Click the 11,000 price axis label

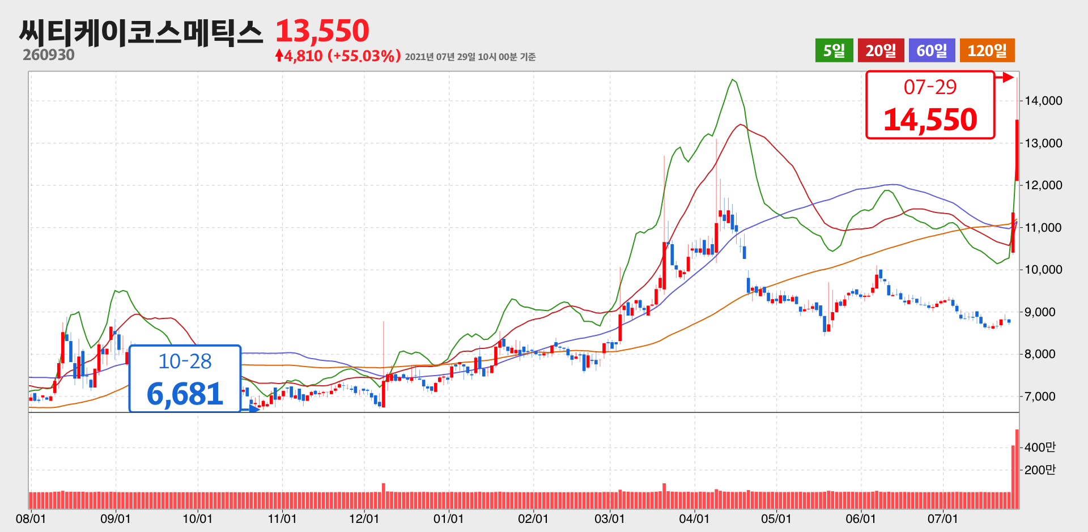pos(1043,228)
